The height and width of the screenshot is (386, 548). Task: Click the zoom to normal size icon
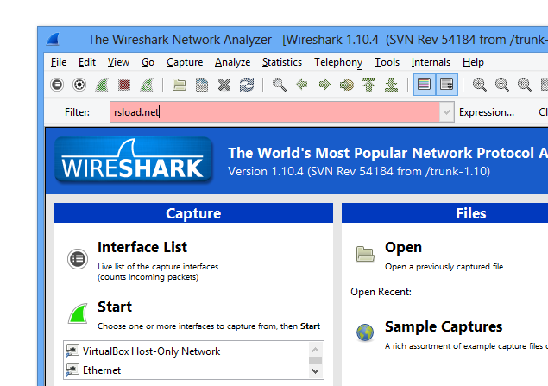(x=524, y=85)
